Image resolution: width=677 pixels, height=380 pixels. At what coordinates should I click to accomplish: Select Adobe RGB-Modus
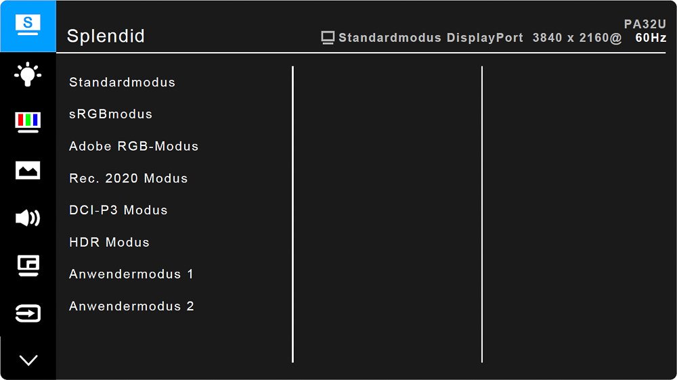(133, 146)
